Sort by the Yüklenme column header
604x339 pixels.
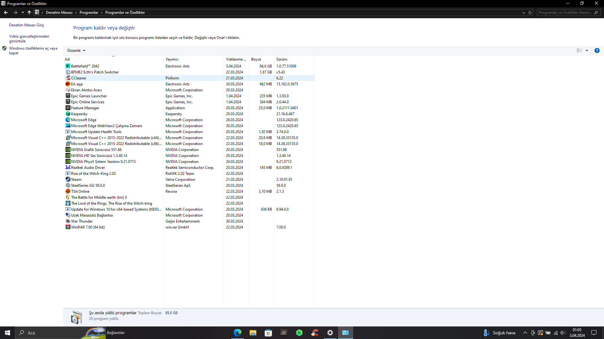(236, 59)
